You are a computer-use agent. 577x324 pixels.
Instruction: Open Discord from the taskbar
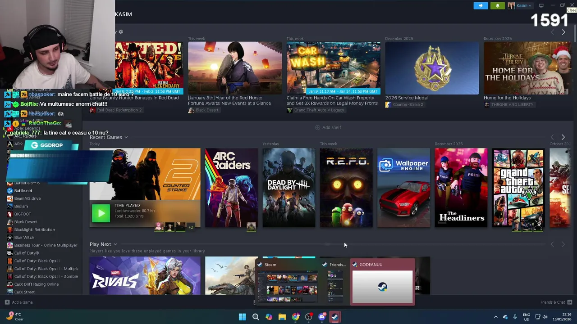(322, 317)
